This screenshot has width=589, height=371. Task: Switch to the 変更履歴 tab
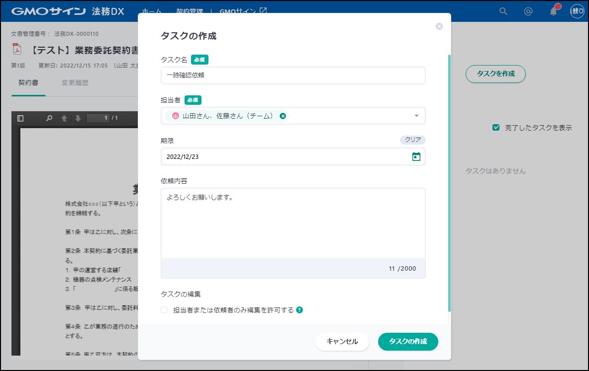pos(75,83)
